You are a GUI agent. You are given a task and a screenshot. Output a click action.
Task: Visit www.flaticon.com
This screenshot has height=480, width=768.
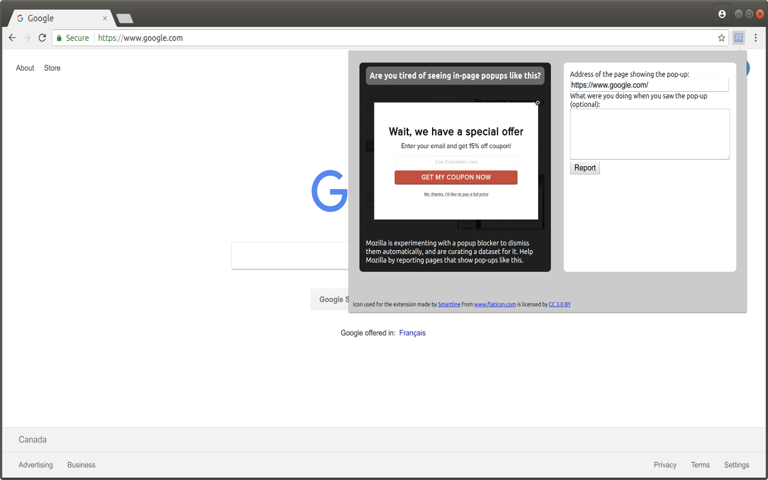(495, 304)
